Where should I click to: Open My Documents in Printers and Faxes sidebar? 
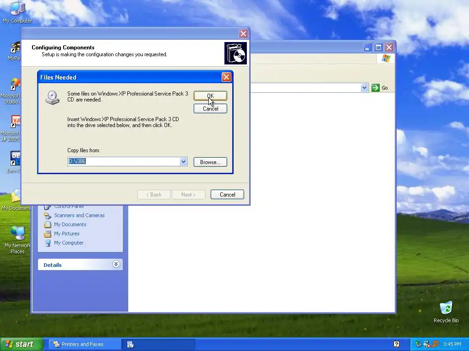point(70,224)
